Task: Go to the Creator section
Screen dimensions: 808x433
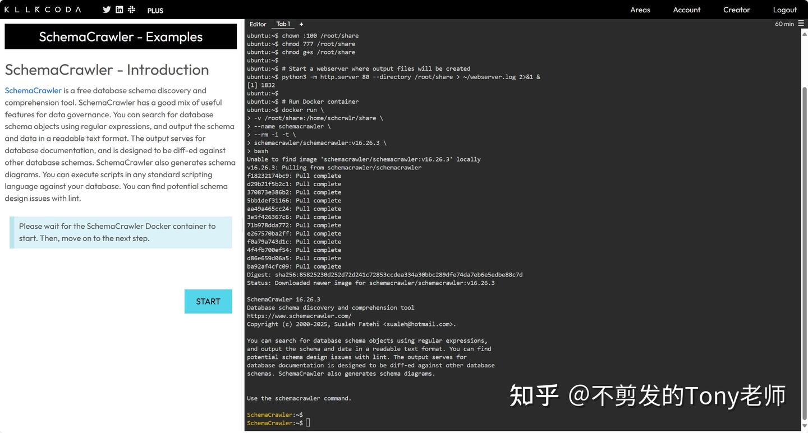Action: click(736, 10)
